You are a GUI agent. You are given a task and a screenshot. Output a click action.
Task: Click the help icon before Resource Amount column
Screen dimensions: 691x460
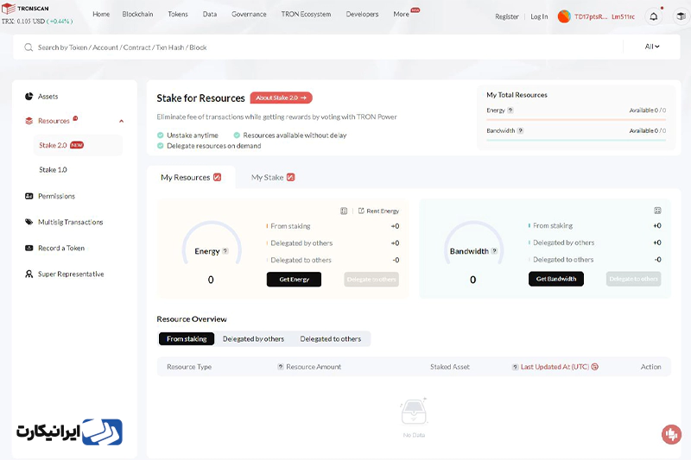(x=280, y=367)
